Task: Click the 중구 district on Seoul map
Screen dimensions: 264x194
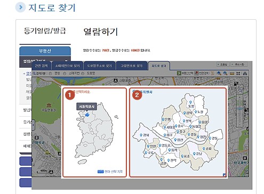Action: coord(181,132)
